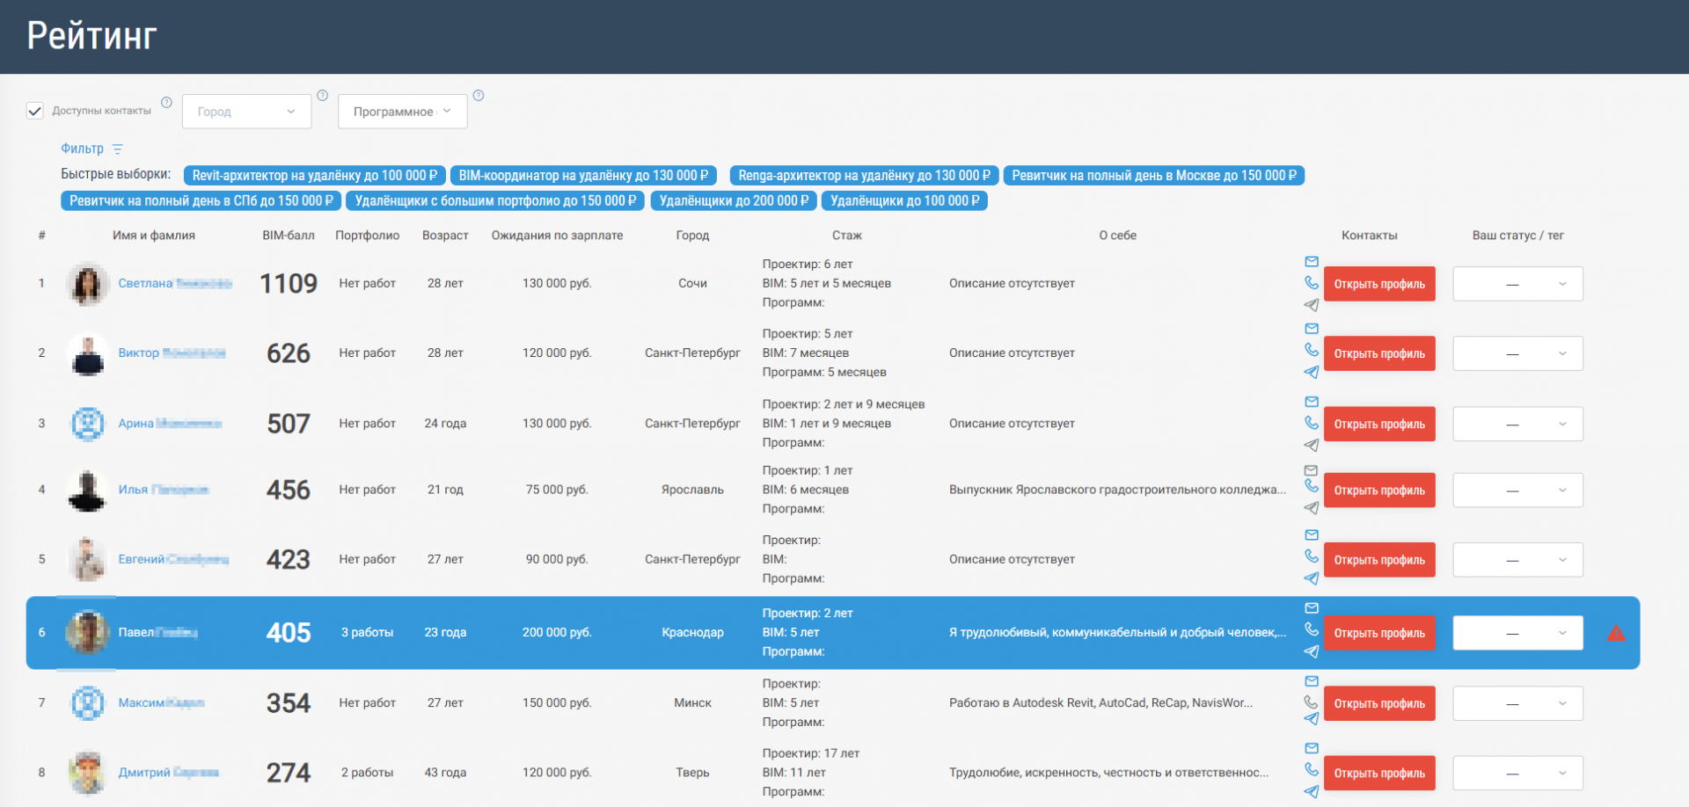
Task: Click the email icon for Светлана
Action: [1311, 262]
